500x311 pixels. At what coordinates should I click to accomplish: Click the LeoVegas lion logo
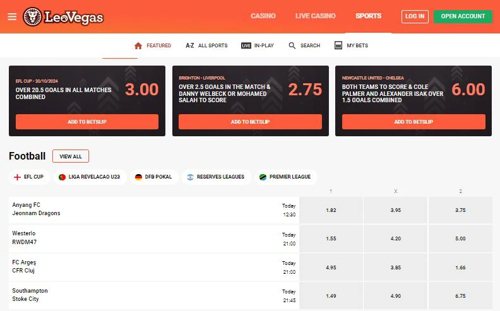click(x=32, y=16)
